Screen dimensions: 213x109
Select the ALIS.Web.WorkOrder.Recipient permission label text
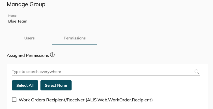pos(86,100)
